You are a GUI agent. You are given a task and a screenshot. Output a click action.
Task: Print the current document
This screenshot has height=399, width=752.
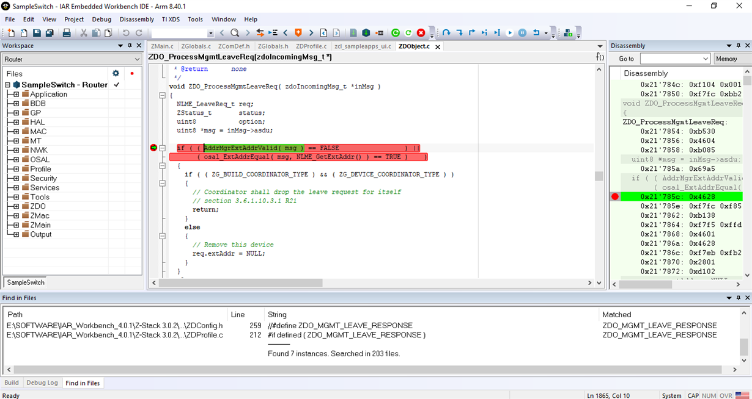pos(67,33)
